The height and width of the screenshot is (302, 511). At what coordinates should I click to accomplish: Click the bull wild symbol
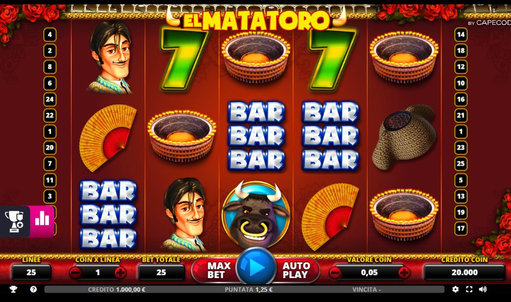point(256,215)
